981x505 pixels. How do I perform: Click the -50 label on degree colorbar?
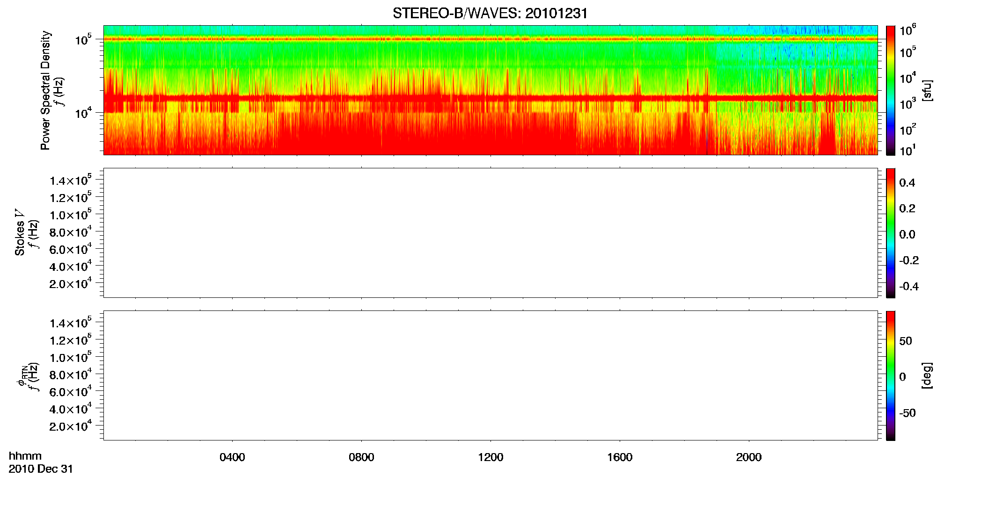click(x=908, y=413)
